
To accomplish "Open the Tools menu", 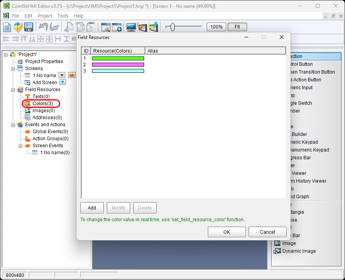I will (x=63, y=16).
